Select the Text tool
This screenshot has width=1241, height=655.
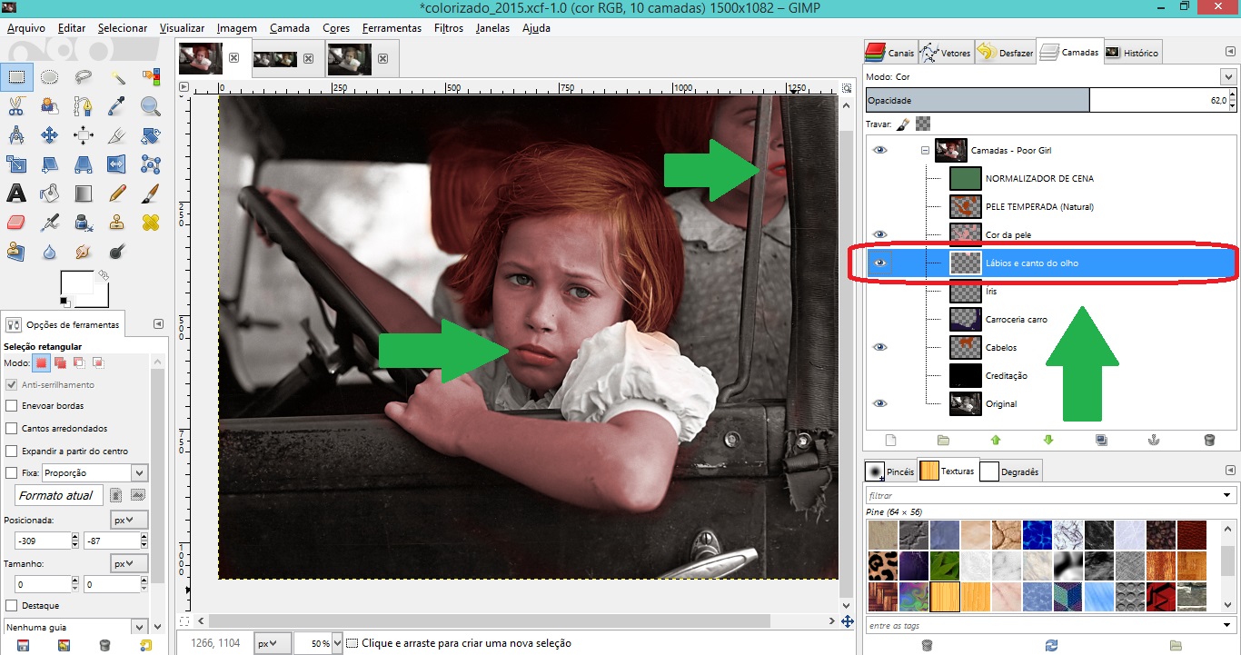(x=16, y=194)
